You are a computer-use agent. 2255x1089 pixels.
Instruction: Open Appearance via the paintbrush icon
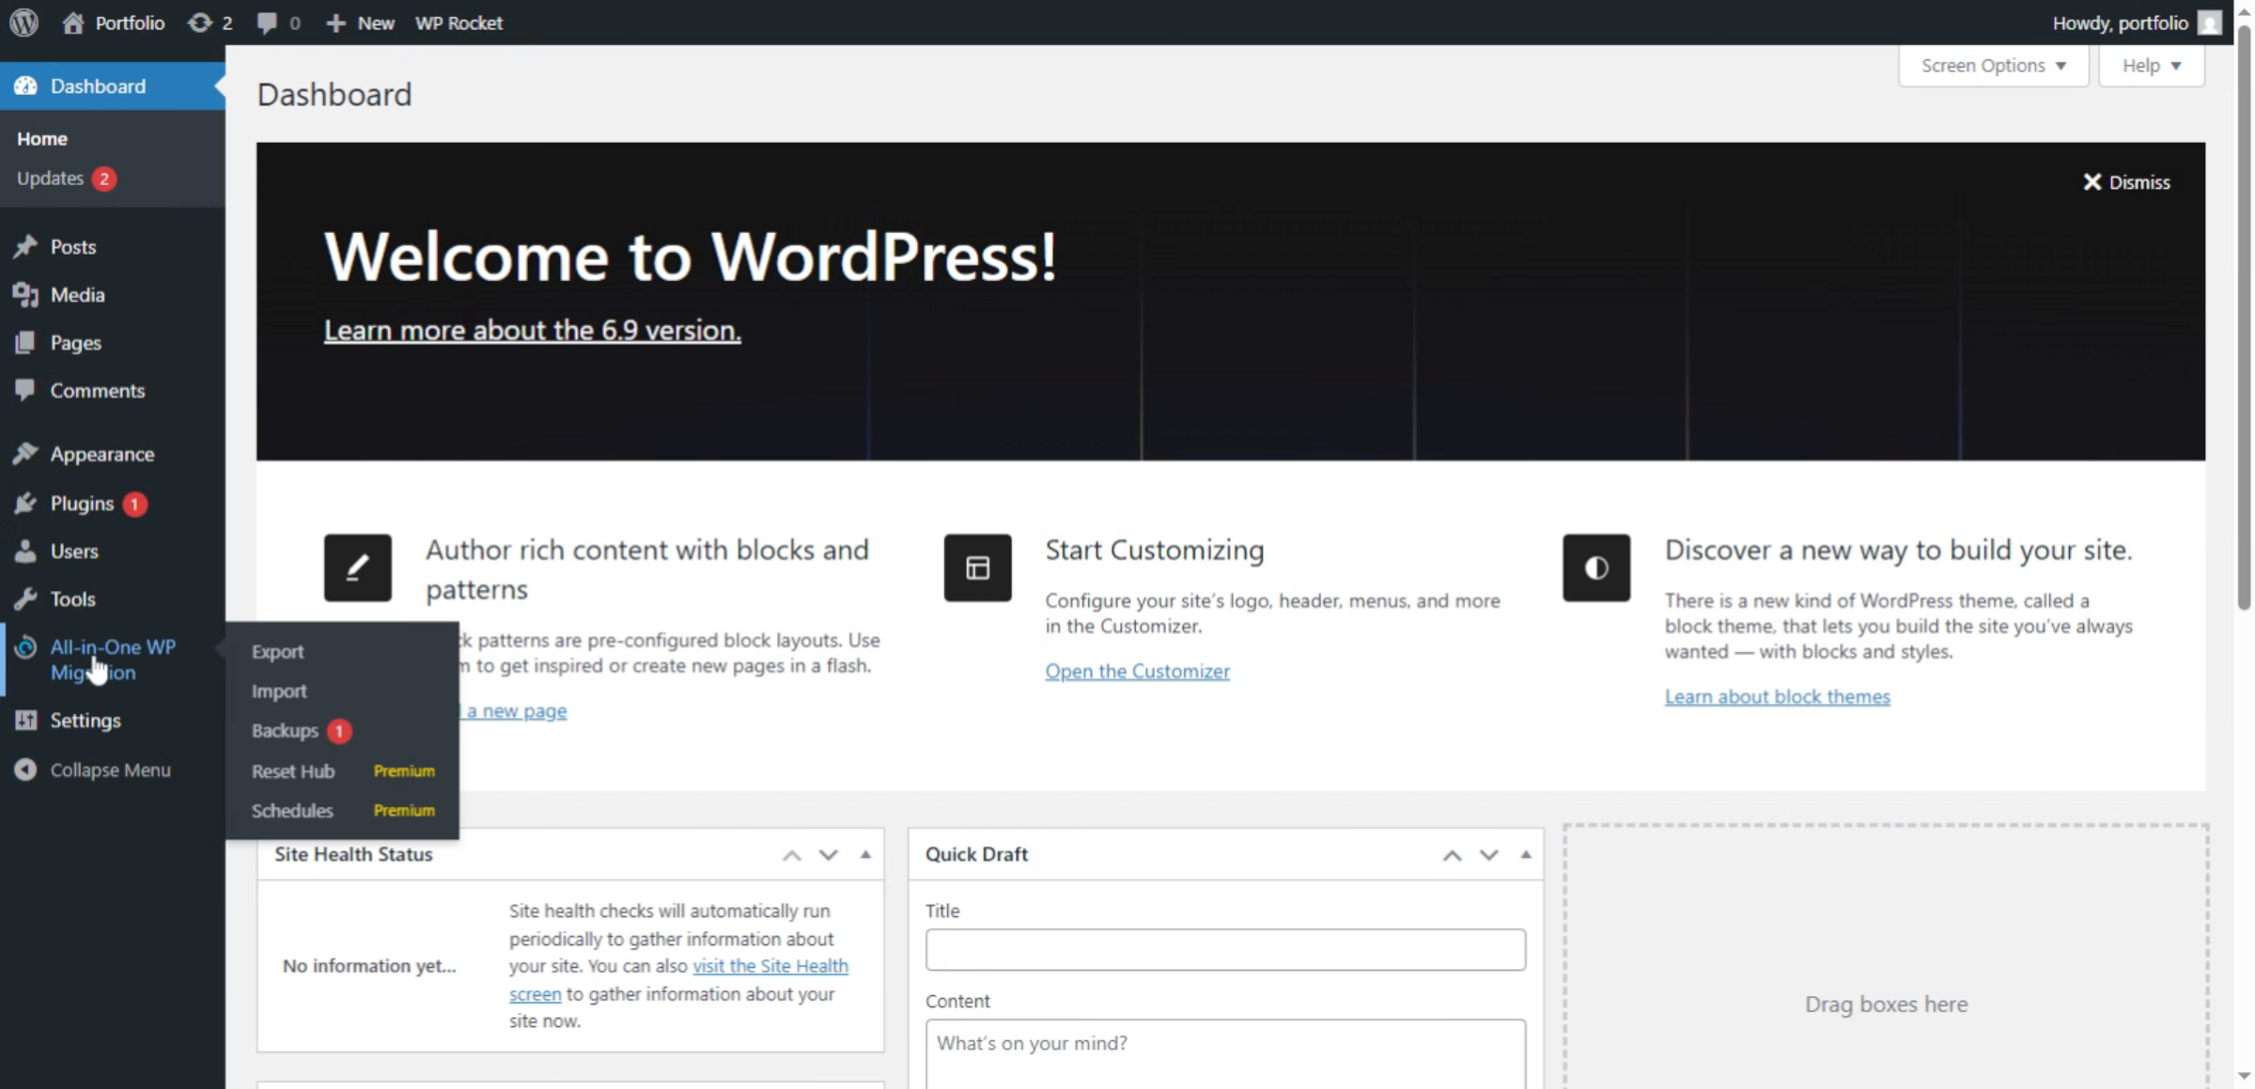point(25,454)
